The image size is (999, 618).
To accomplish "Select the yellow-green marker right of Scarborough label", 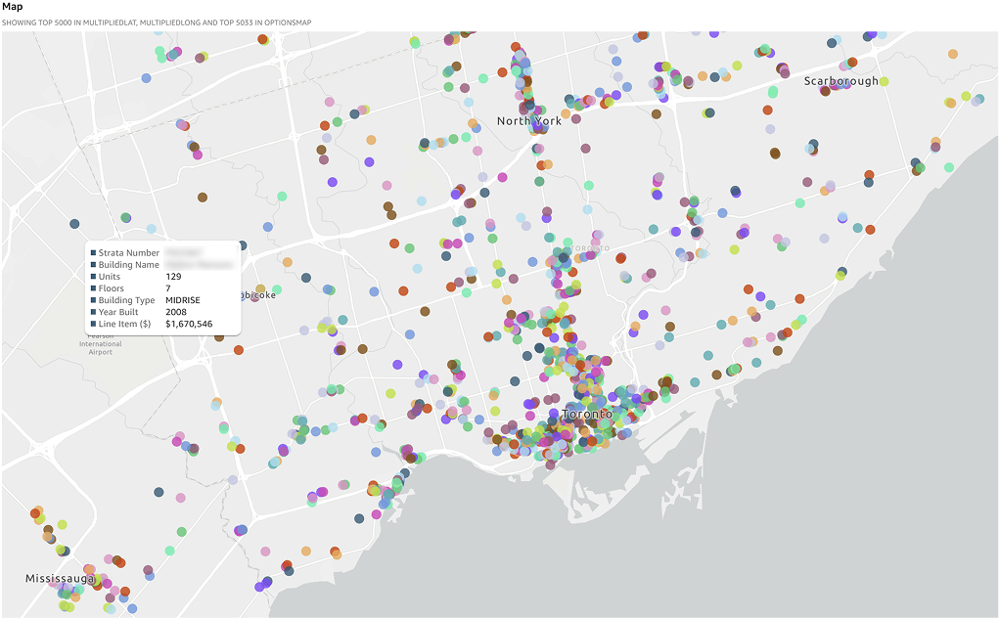I will tap(885, 81).
